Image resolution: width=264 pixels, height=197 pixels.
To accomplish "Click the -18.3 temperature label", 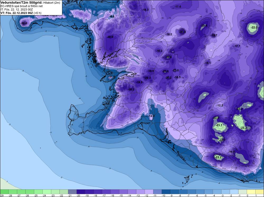I will tap(145, 10).
